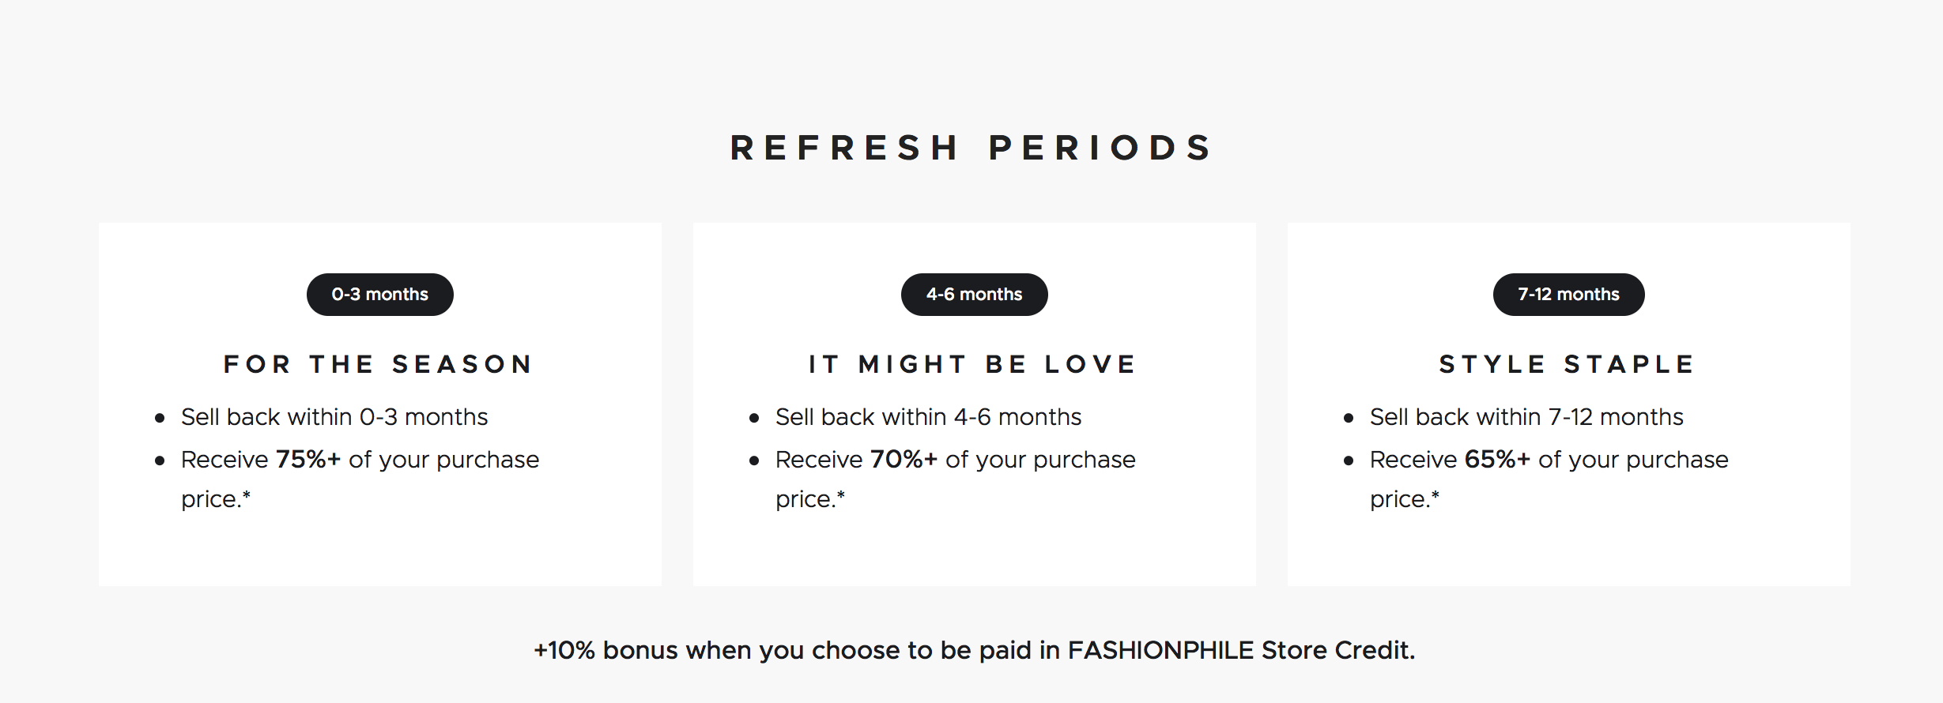Click the 0-3 months badge
The image size is (1943, 703).
point(380,295)
